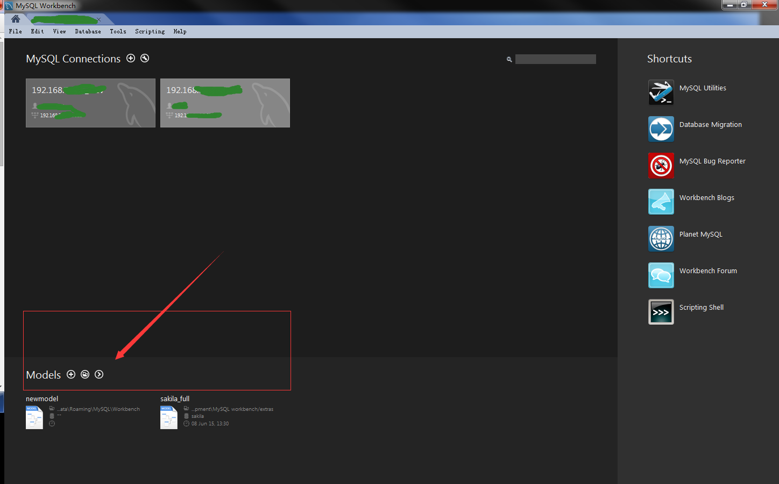Select the newmodel model name

pos(42,398)
